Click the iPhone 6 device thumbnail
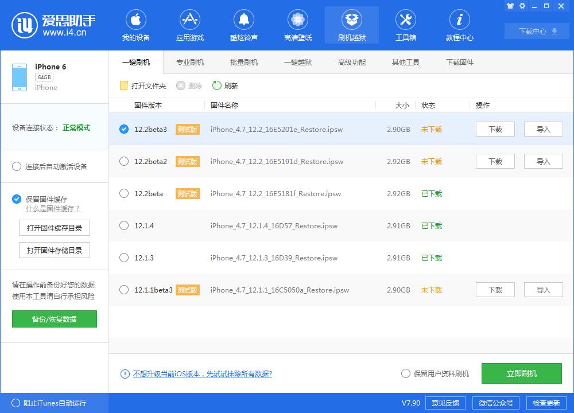 pos(19,76)
